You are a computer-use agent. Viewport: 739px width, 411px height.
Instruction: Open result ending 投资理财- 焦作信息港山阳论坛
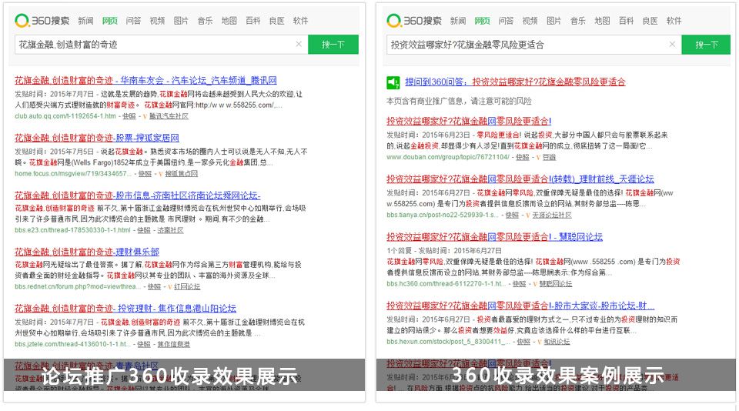click(x=125, y=308)
